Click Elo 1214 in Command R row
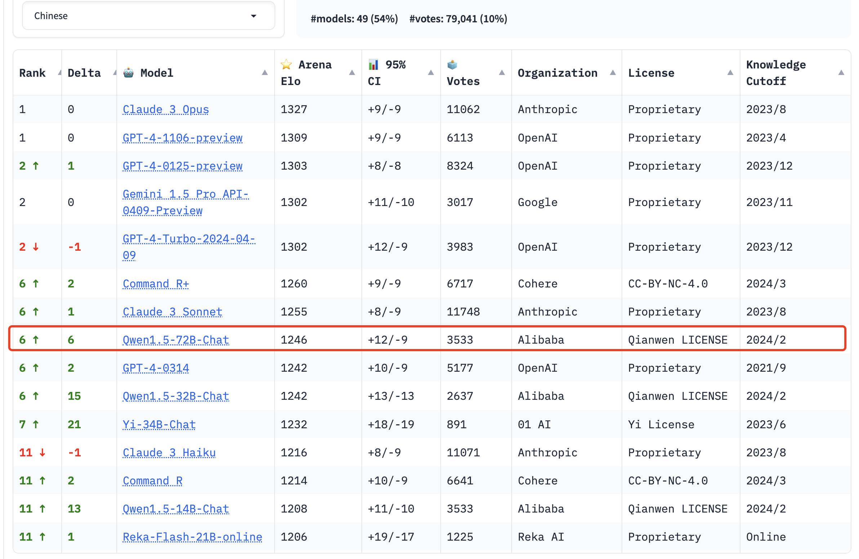Image resolution: width=859 pixels, height=559 pixels. [x=294, y=481]
